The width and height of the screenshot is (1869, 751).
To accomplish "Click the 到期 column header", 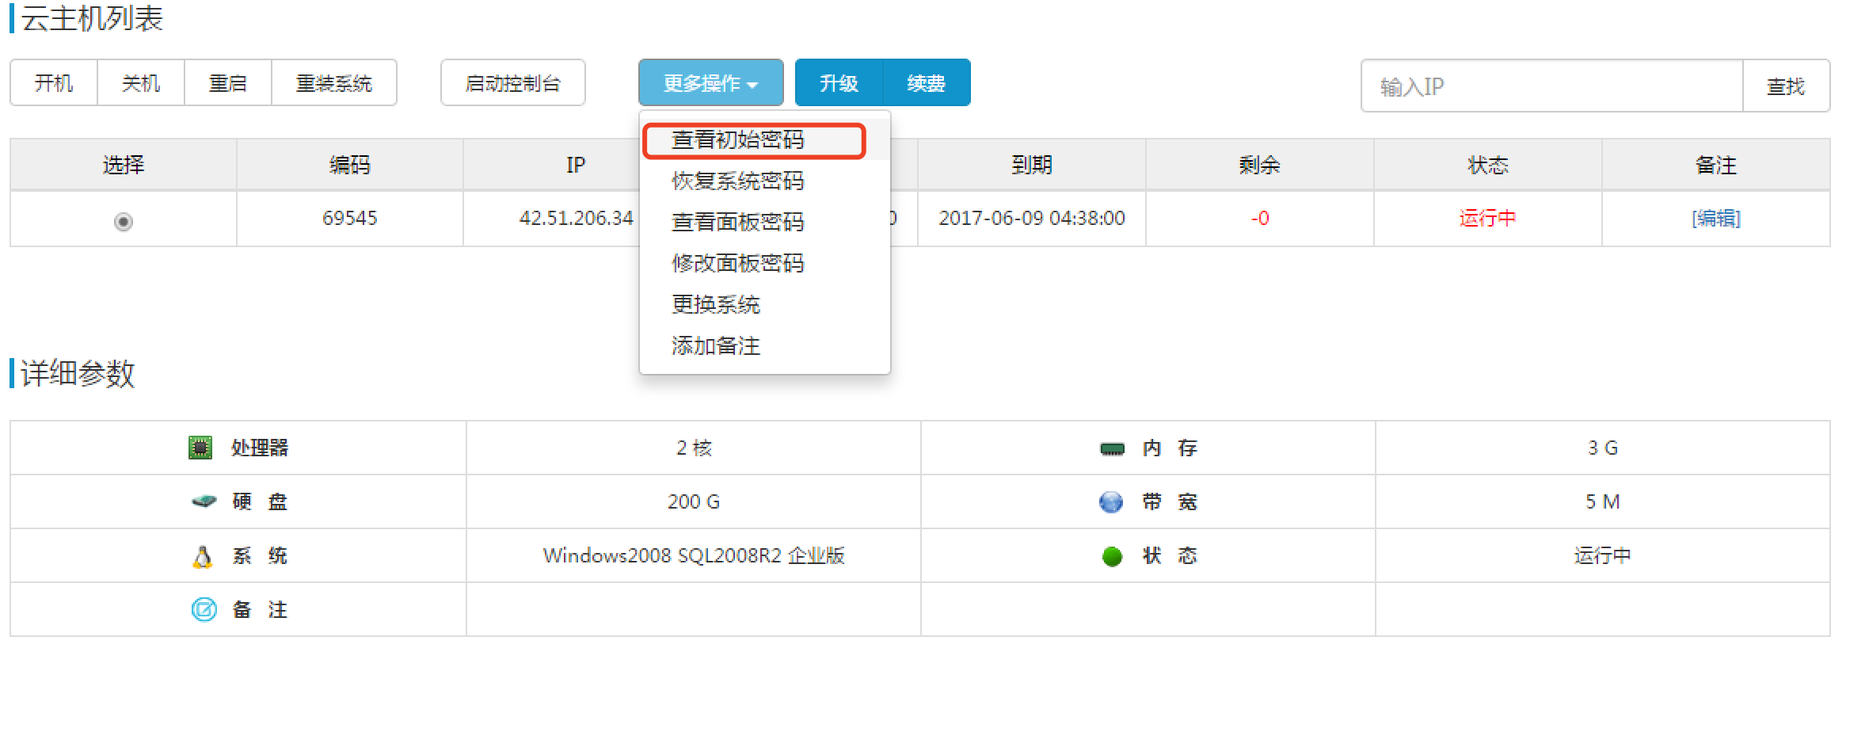I will [1032, 165].
